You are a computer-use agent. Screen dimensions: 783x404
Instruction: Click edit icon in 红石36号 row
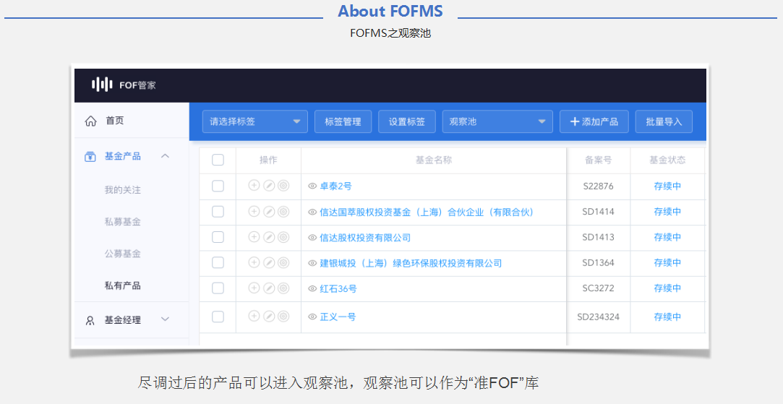[269, 288]
